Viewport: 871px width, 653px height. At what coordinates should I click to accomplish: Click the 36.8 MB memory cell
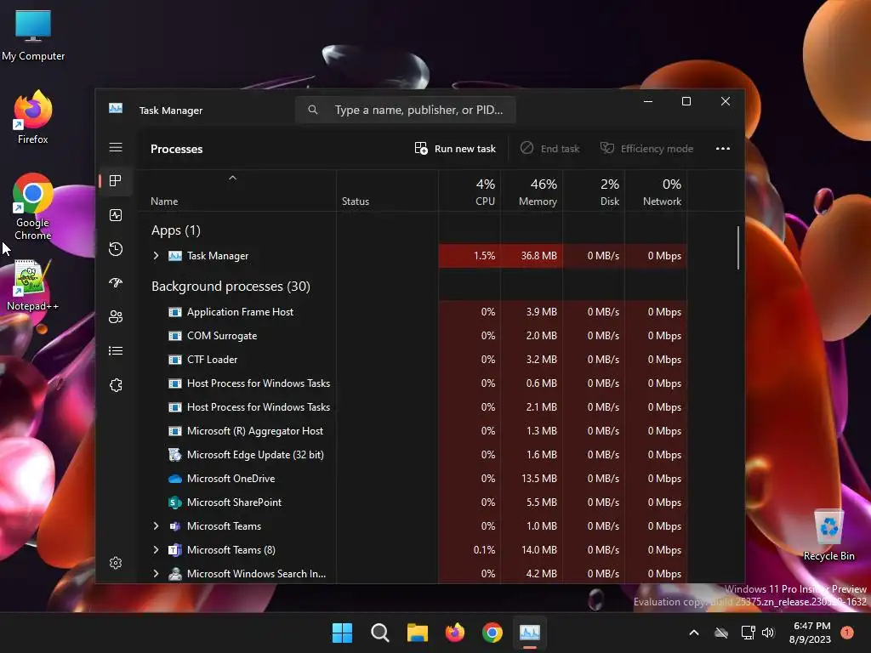(532, 255)
